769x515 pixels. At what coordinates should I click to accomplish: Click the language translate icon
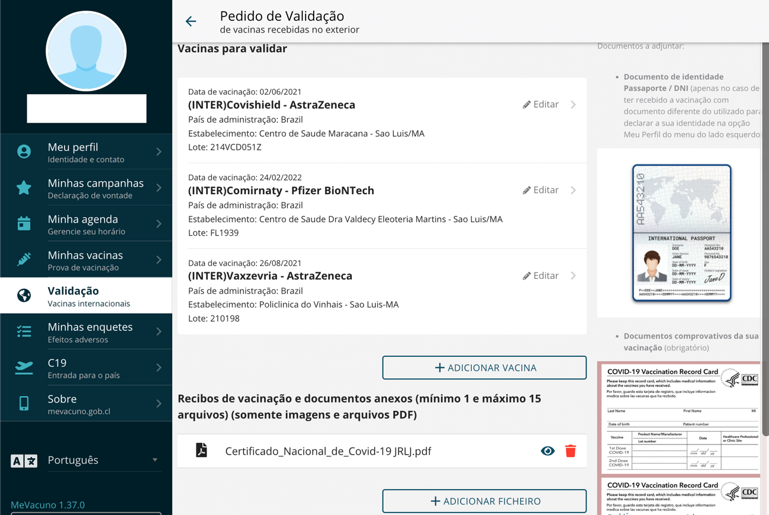coord(24,461)
